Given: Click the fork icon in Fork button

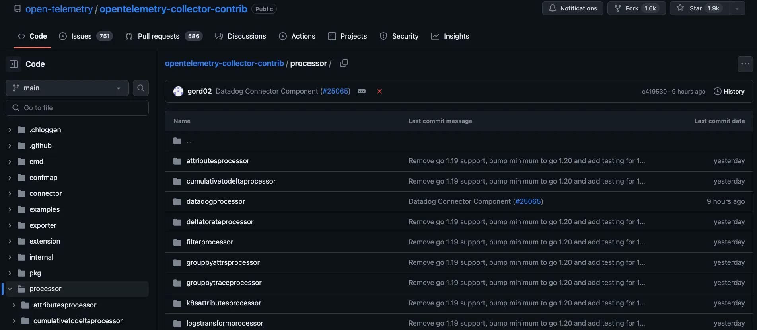Looking at the screenshot, I should click(618, 8).
